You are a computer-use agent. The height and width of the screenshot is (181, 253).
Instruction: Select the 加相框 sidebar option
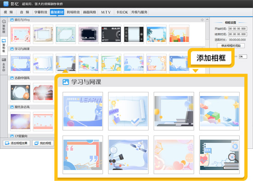pos(4,45)
